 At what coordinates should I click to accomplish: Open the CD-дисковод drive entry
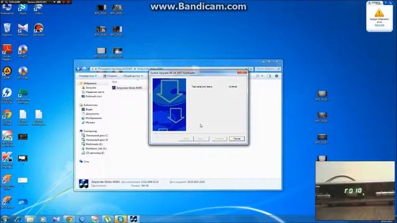92,153
